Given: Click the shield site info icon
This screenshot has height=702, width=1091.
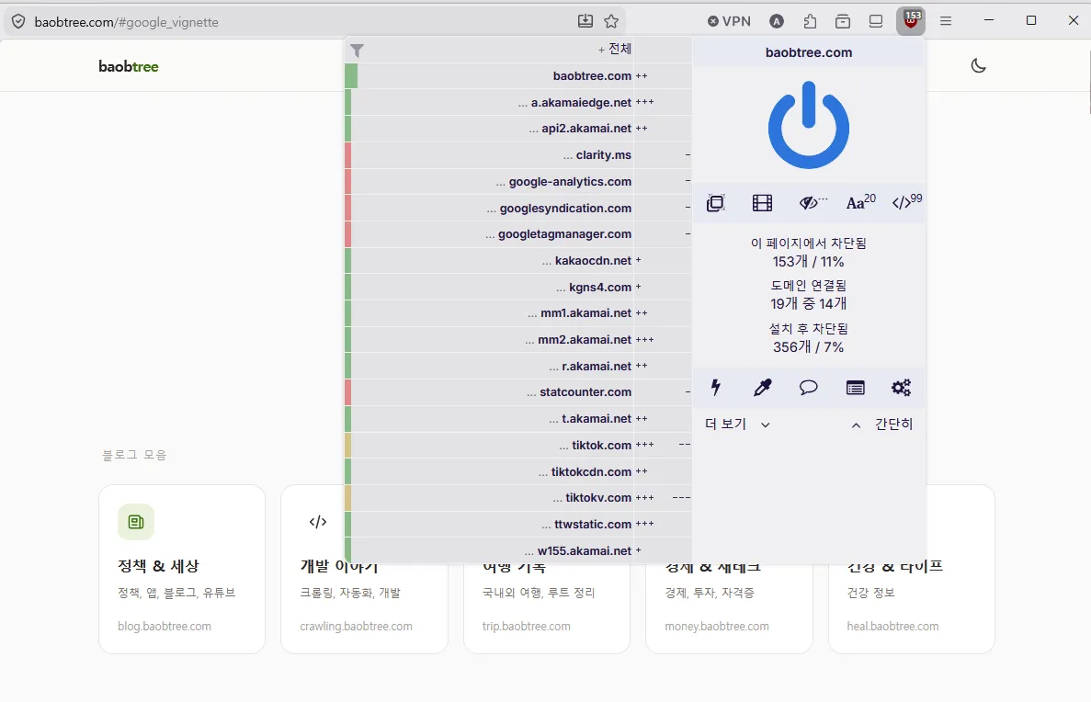Looking at the screenshot, I should click(x=18, y=21).
